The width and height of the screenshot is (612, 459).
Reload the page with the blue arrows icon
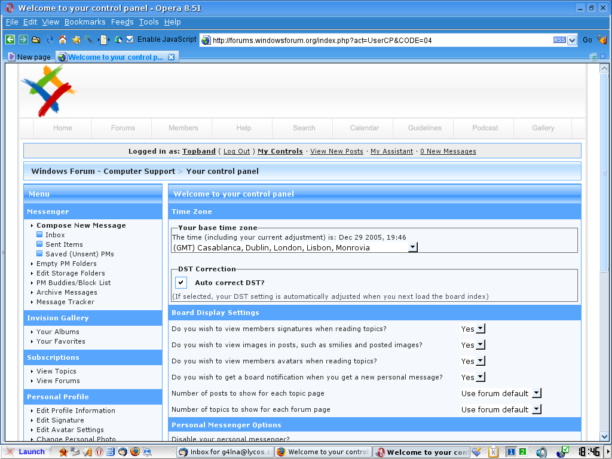tap(49, 39)
